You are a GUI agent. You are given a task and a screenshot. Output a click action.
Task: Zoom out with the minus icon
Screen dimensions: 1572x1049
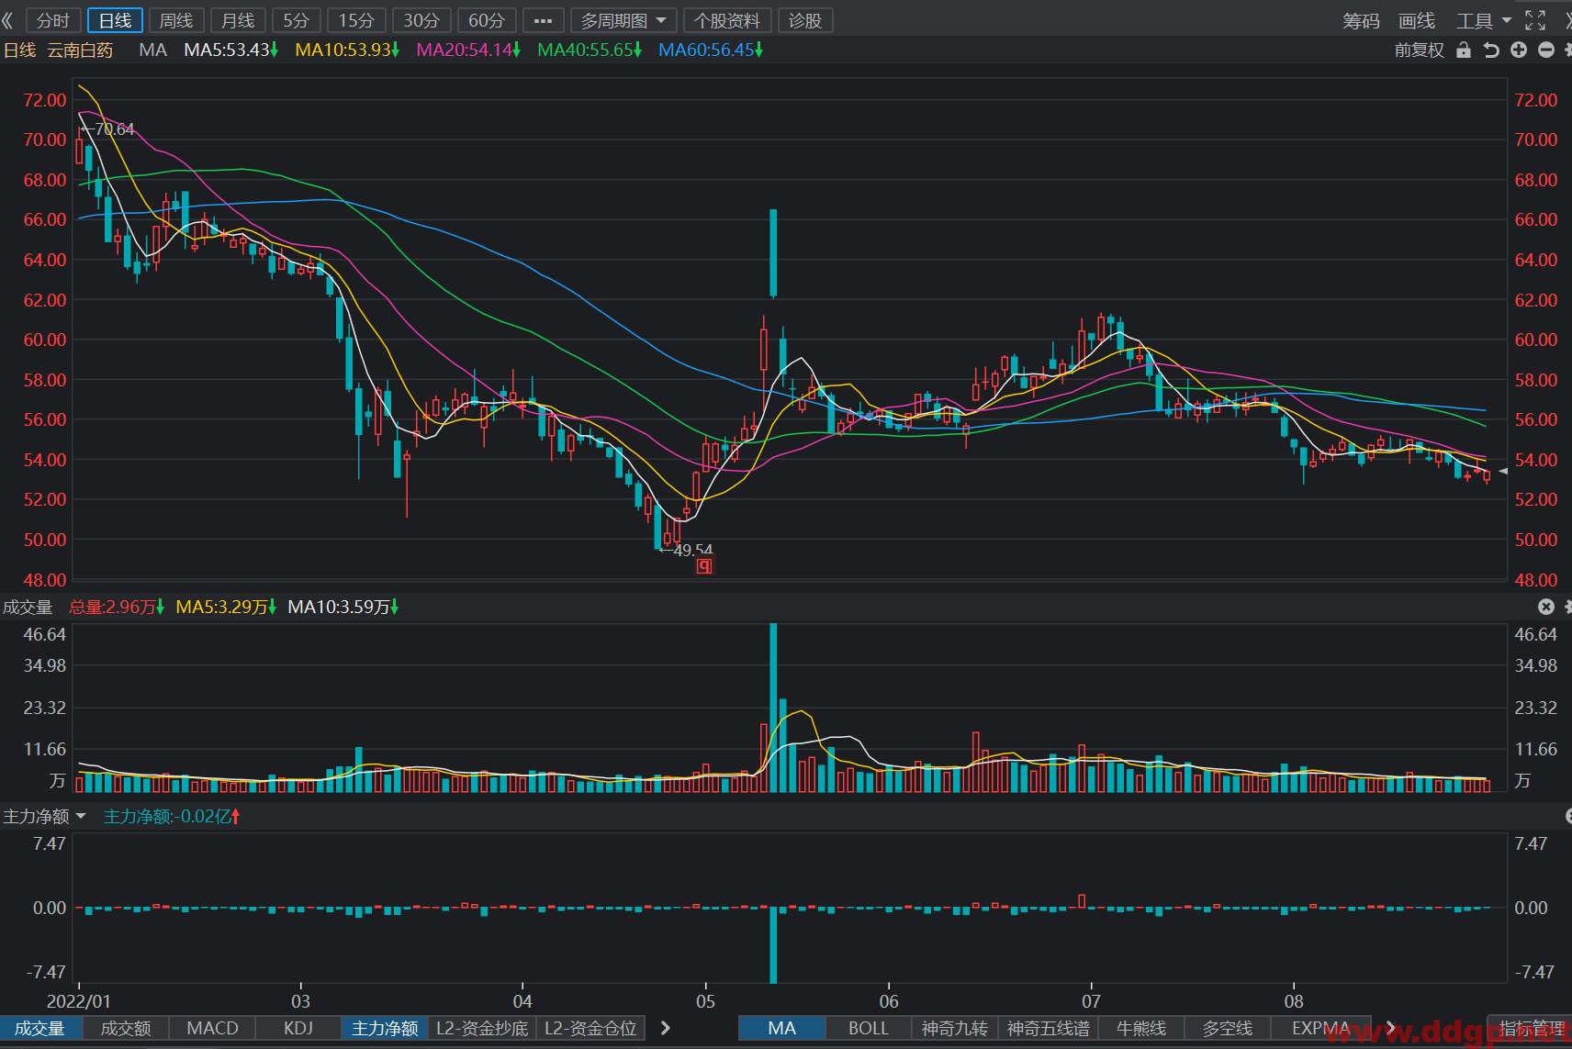[1546, 50]
